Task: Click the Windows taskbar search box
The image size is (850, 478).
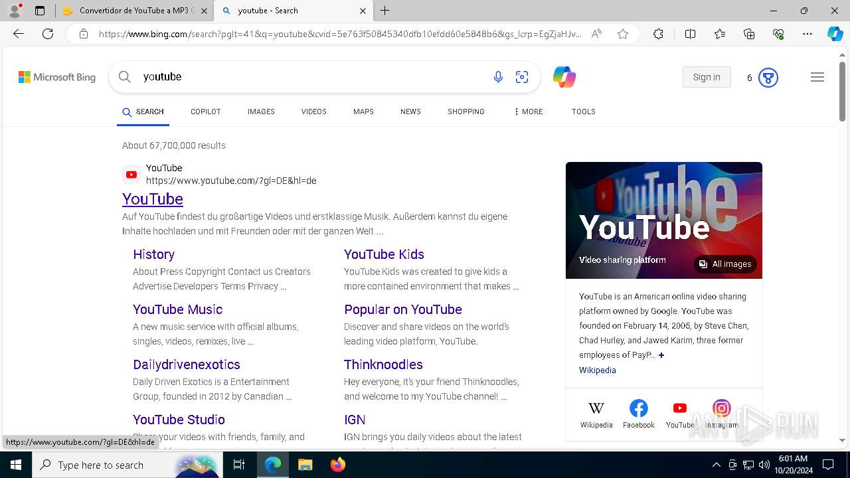Action: [127, 465]
